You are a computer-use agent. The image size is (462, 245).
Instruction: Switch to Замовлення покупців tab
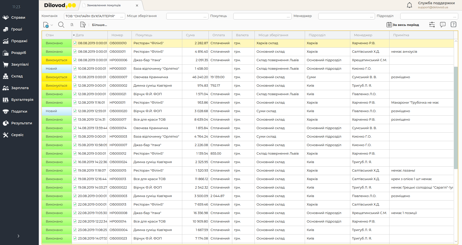click(104, 5)
